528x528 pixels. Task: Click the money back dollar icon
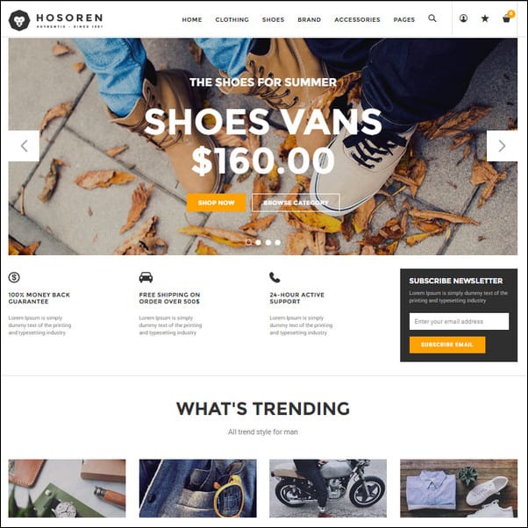pos(14,277)
